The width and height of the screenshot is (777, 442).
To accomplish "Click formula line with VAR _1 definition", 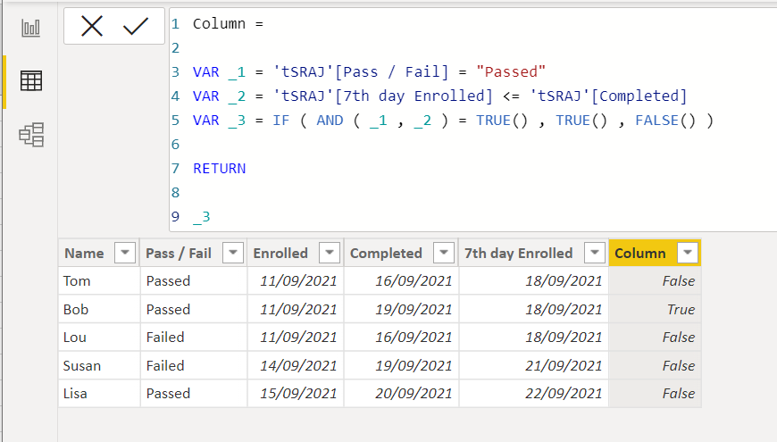I will (x=369, y=71).
